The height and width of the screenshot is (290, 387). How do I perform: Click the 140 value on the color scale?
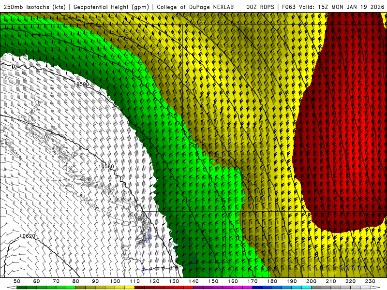pos(193,281)
